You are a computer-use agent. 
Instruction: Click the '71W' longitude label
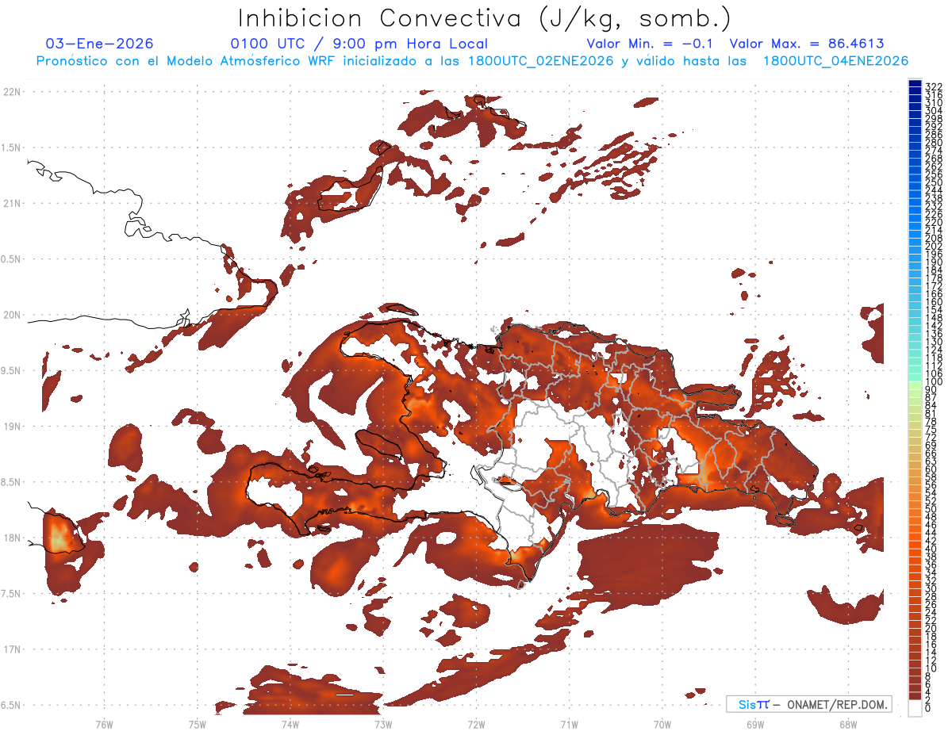click(x=569, y=724)
